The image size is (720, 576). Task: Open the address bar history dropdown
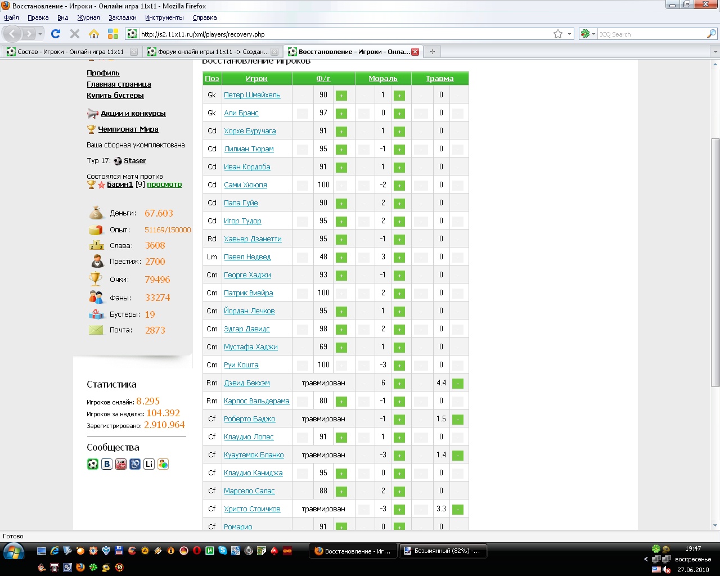click(x=569, y=34)
